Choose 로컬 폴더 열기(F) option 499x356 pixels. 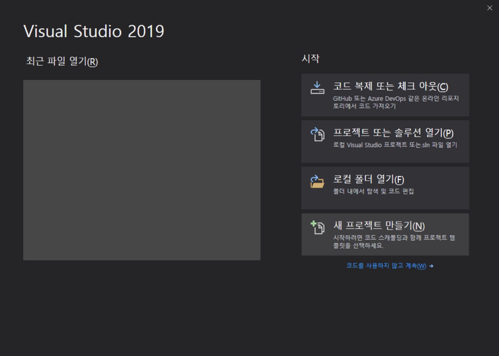point(385,188)
